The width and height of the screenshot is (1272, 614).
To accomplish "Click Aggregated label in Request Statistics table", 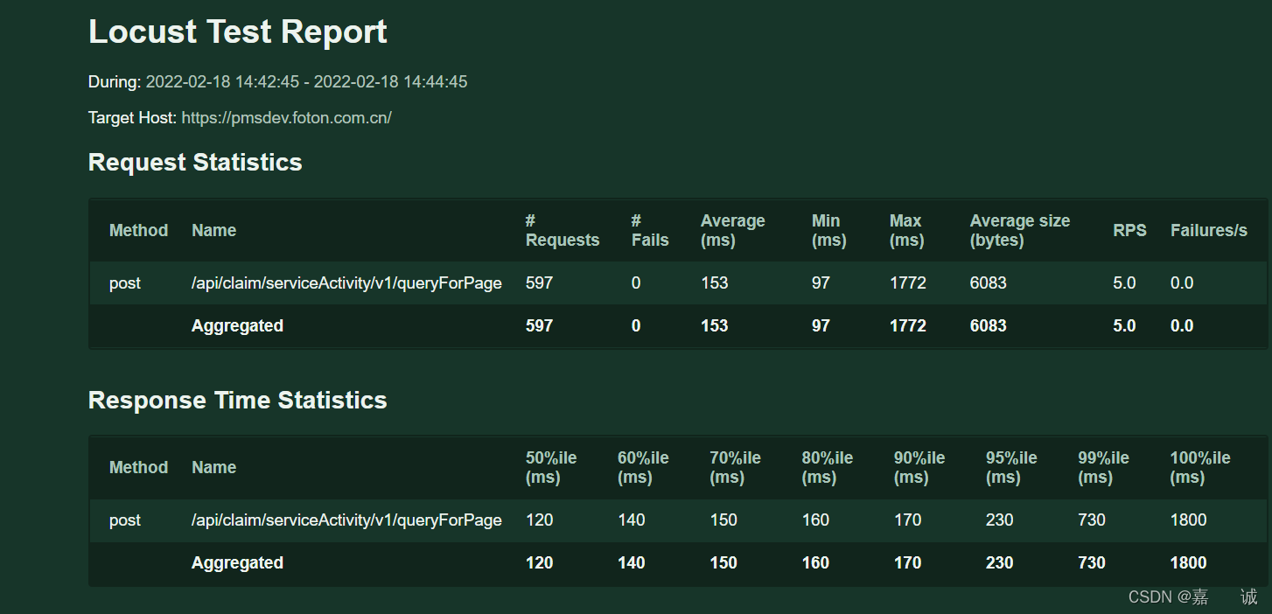I will [x=237, y=326].
